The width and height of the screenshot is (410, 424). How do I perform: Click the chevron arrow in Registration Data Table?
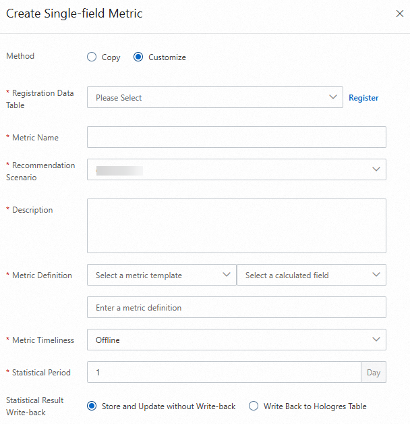[333, 97]
